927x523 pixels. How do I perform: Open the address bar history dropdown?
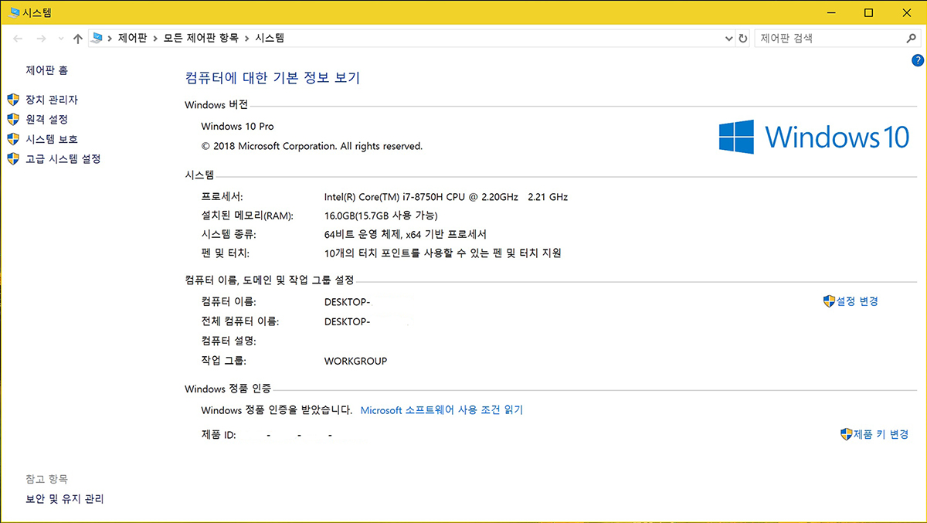click(x=728, y=38)
